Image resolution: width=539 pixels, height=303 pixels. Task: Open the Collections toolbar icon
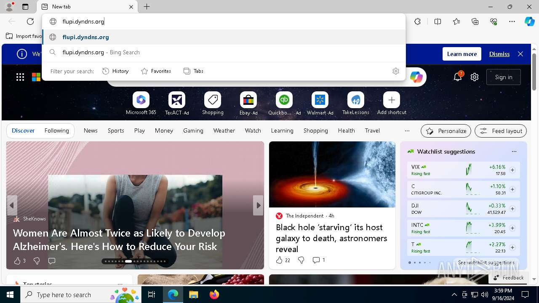(x=475, y=21)
